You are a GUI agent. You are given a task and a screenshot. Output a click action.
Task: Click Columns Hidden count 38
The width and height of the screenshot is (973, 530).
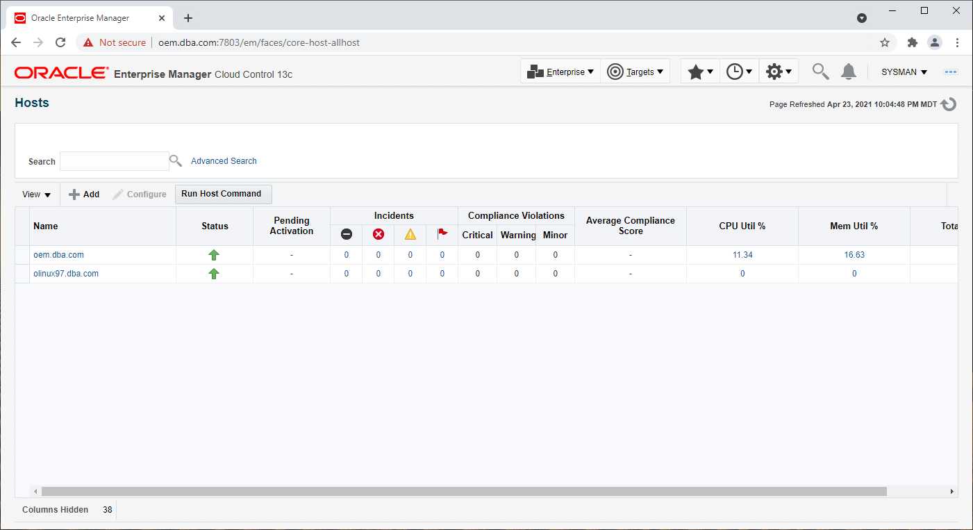click(108, 510)
